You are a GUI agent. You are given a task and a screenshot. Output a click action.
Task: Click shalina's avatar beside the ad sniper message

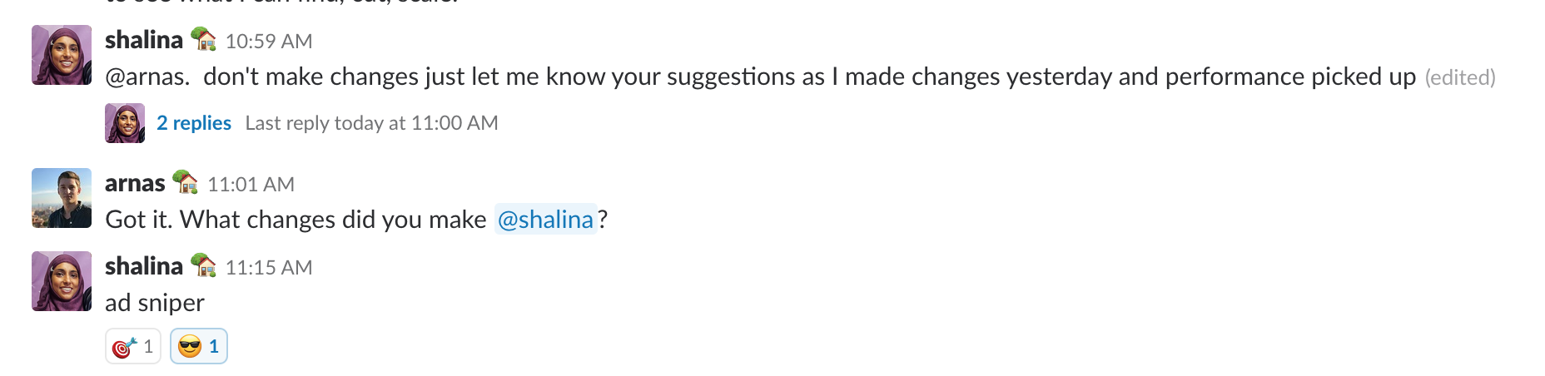62,281
